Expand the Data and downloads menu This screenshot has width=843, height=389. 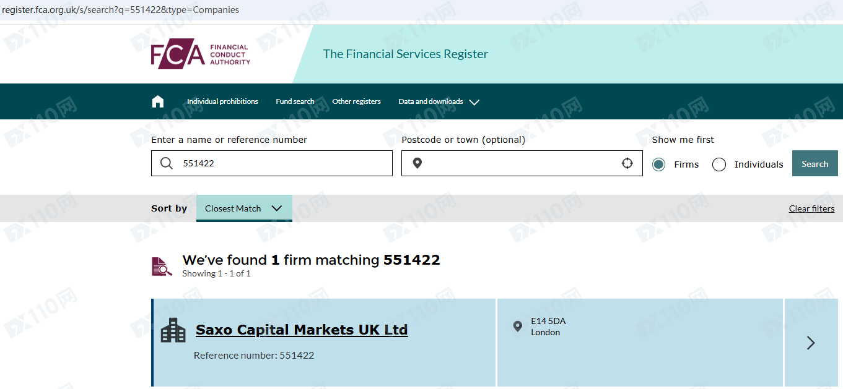(439, 101)
